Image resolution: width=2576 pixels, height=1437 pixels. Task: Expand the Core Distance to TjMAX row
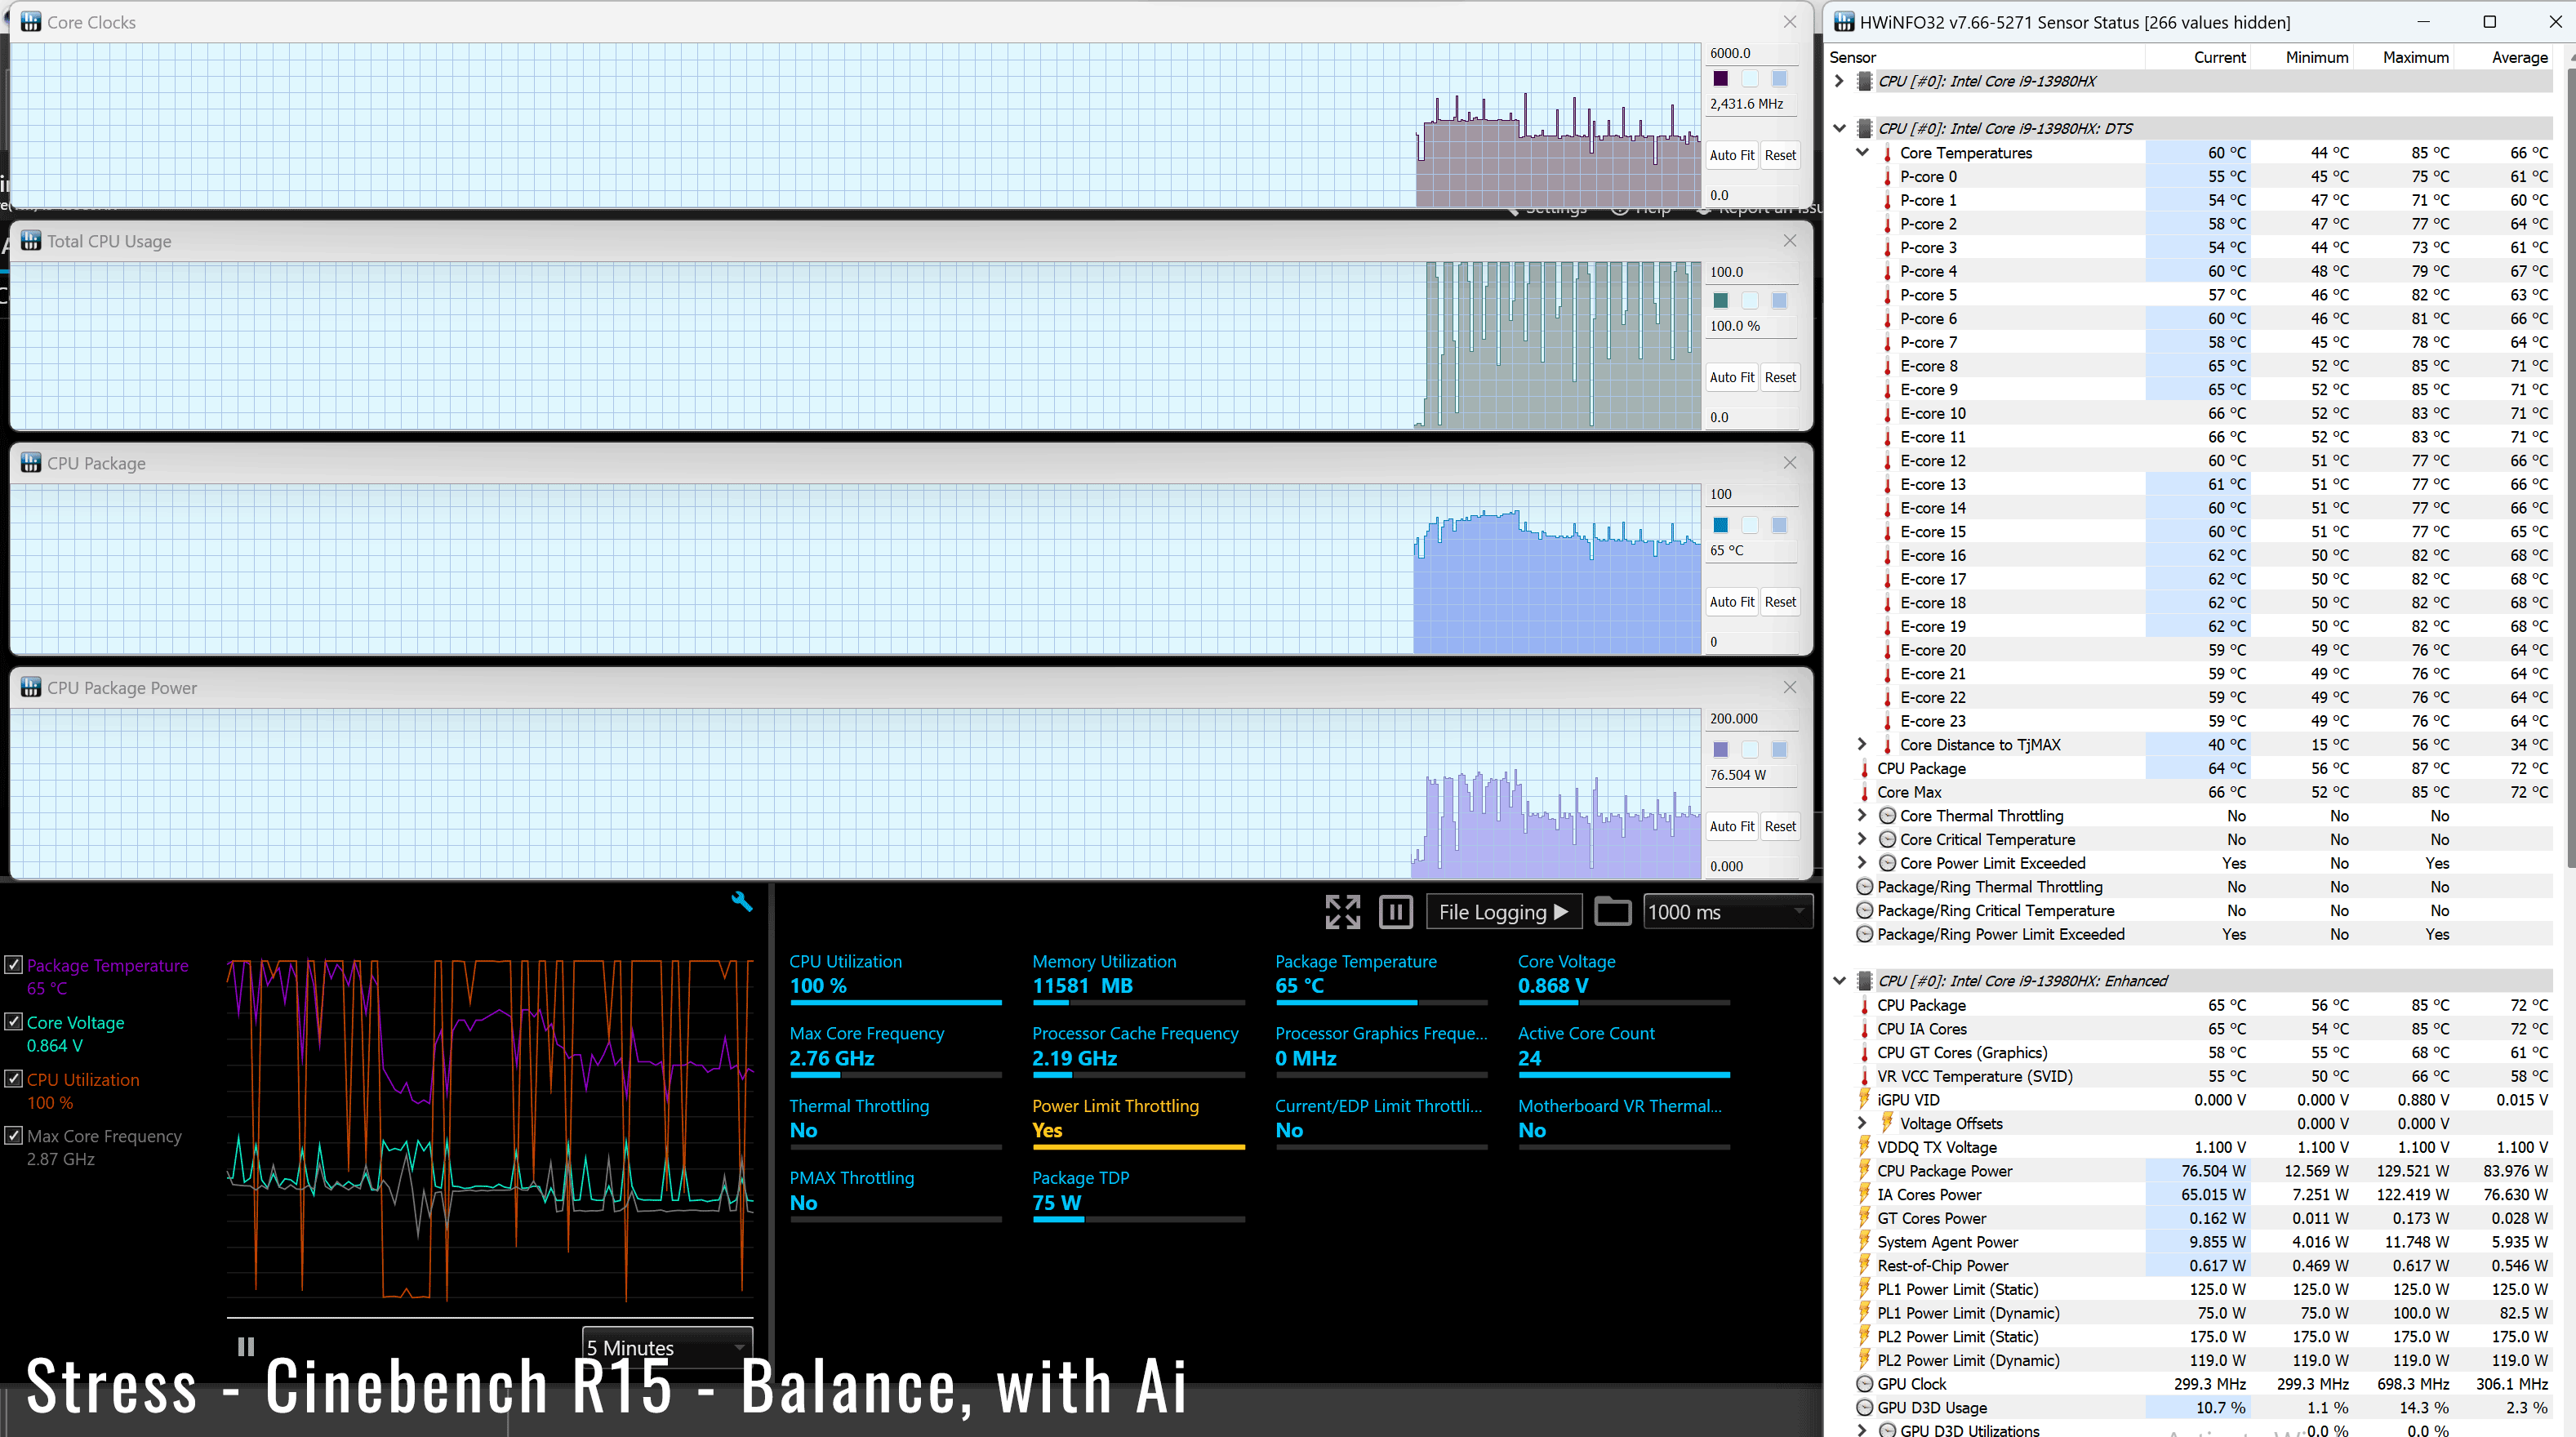(x=1862, y=744)
